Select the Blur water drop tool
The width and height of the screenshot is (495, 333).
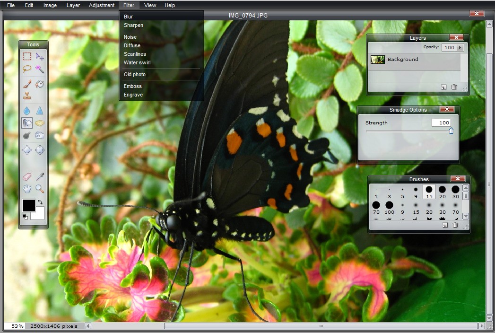pos(27,110)
